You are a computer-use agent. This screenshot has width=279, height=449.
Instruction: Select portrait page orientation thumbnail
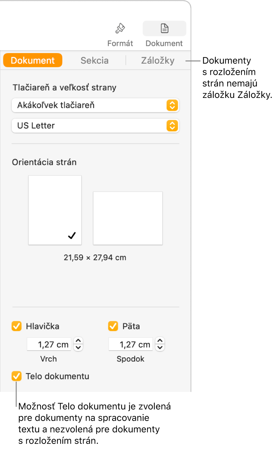pyautogui.click(x=55, y=210)
